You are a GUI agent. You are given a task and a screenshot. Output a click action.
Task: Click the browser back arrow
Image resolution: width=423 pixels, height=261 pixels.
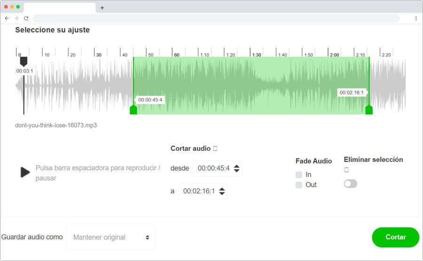coord(7,18)
